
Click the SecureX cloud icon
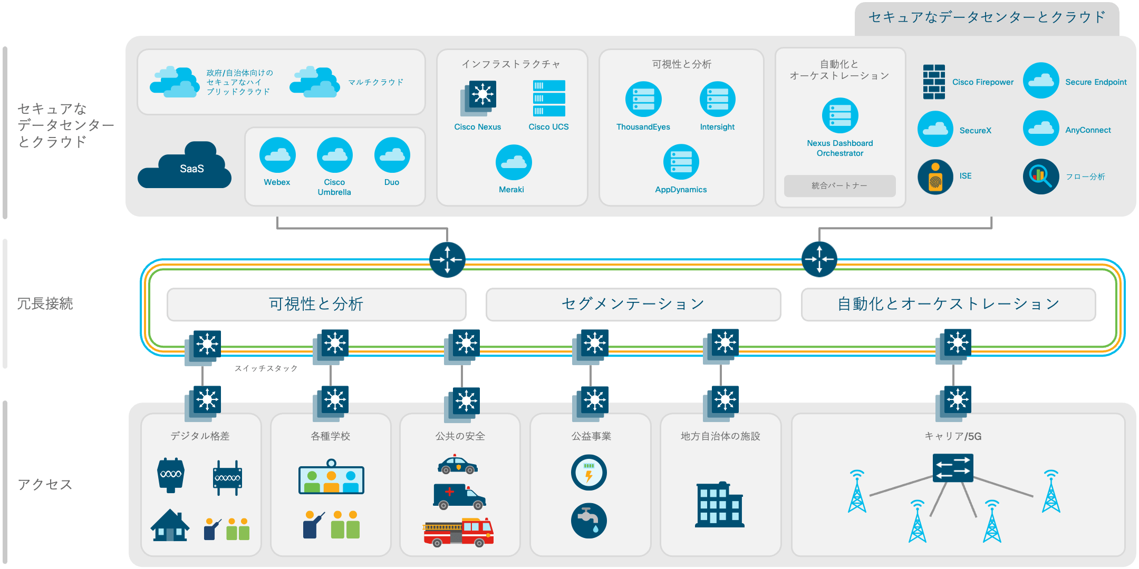point(935,129)
